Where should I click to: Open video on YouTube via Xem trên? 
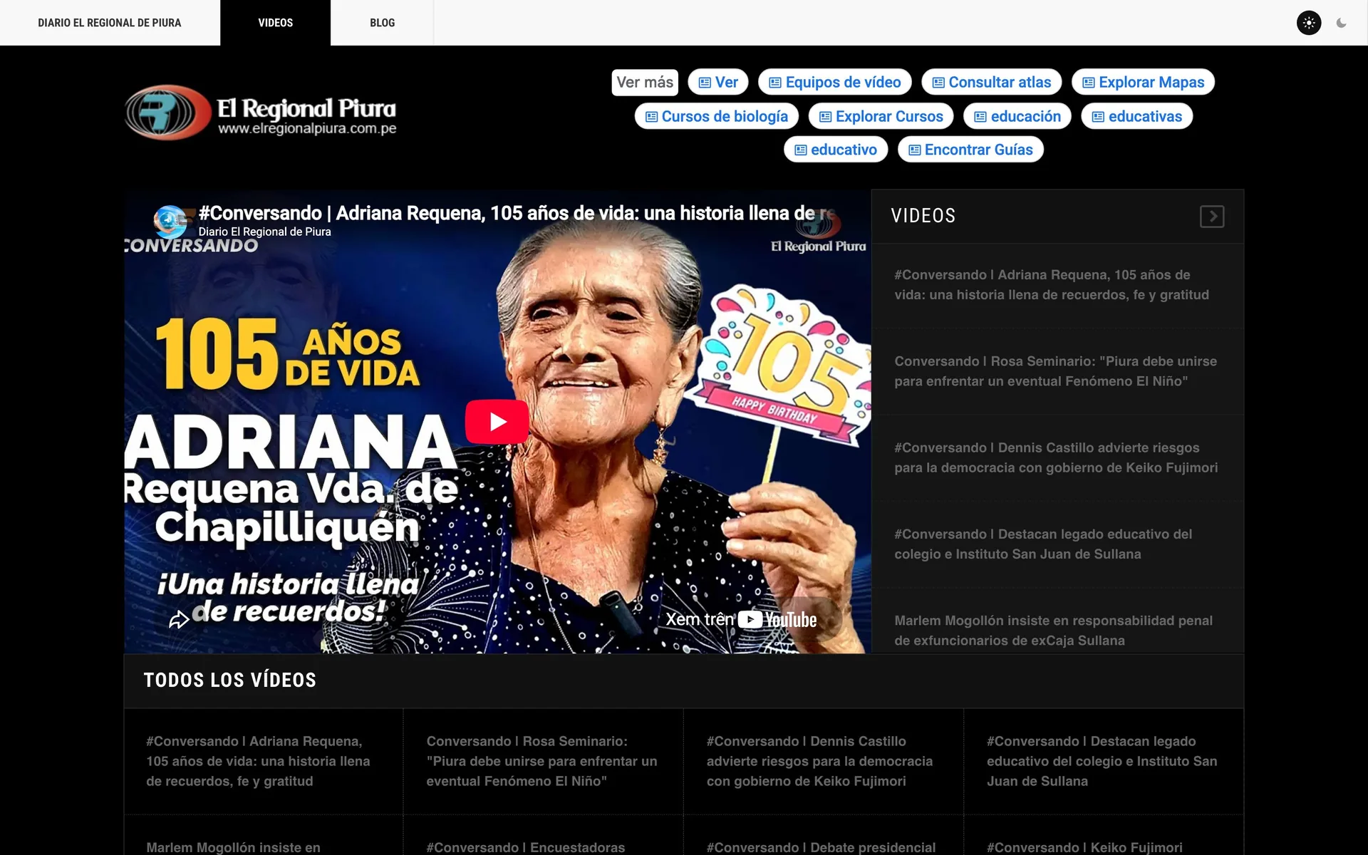click(x=741, y=620)
